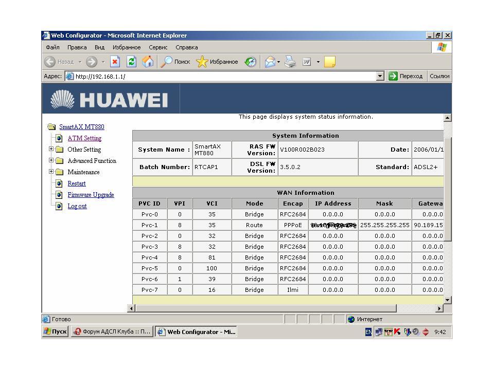Screen dimensions: 494x370
Task: Click the ATM Setting page icon
Action: tap(59, 138)
